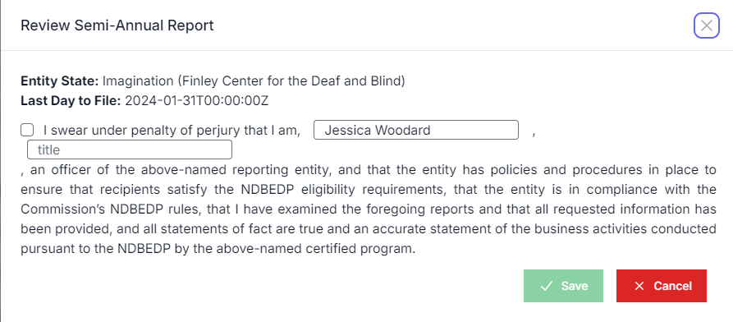Viewport: 733px width, 322px height.
Task: Click the word 'Imagination' in Entity State
Action: click(138, 81)
